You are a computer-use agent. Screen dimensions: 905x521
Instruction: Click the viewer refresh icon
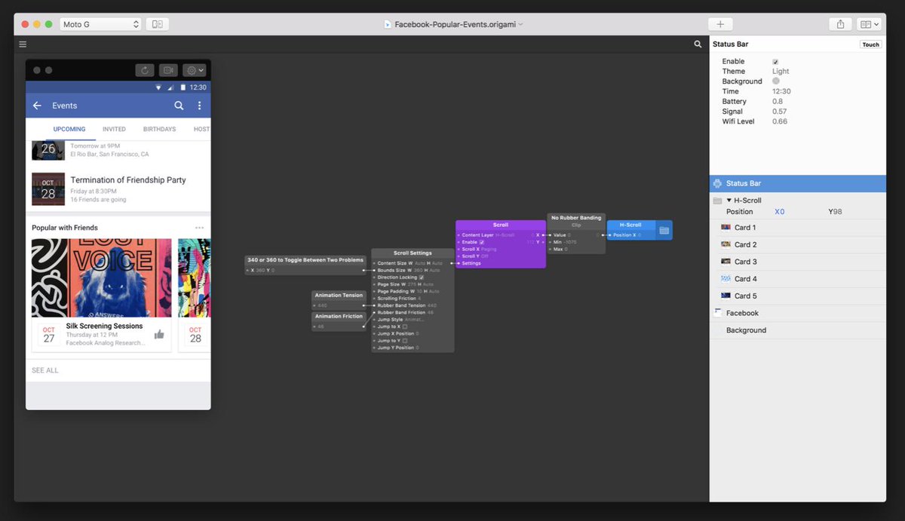[145, 70]
